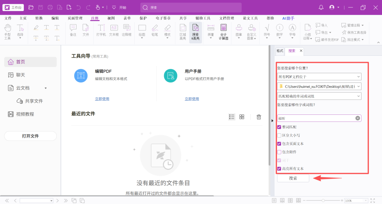
Task: Open the match mode dropdown 匹配精确的单词或词组
Action: (x=319, y=96)
